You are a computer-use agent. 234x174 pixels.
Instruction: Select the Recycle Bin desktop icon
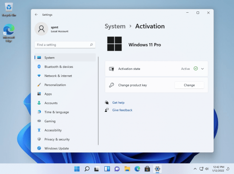pos(9,10)
